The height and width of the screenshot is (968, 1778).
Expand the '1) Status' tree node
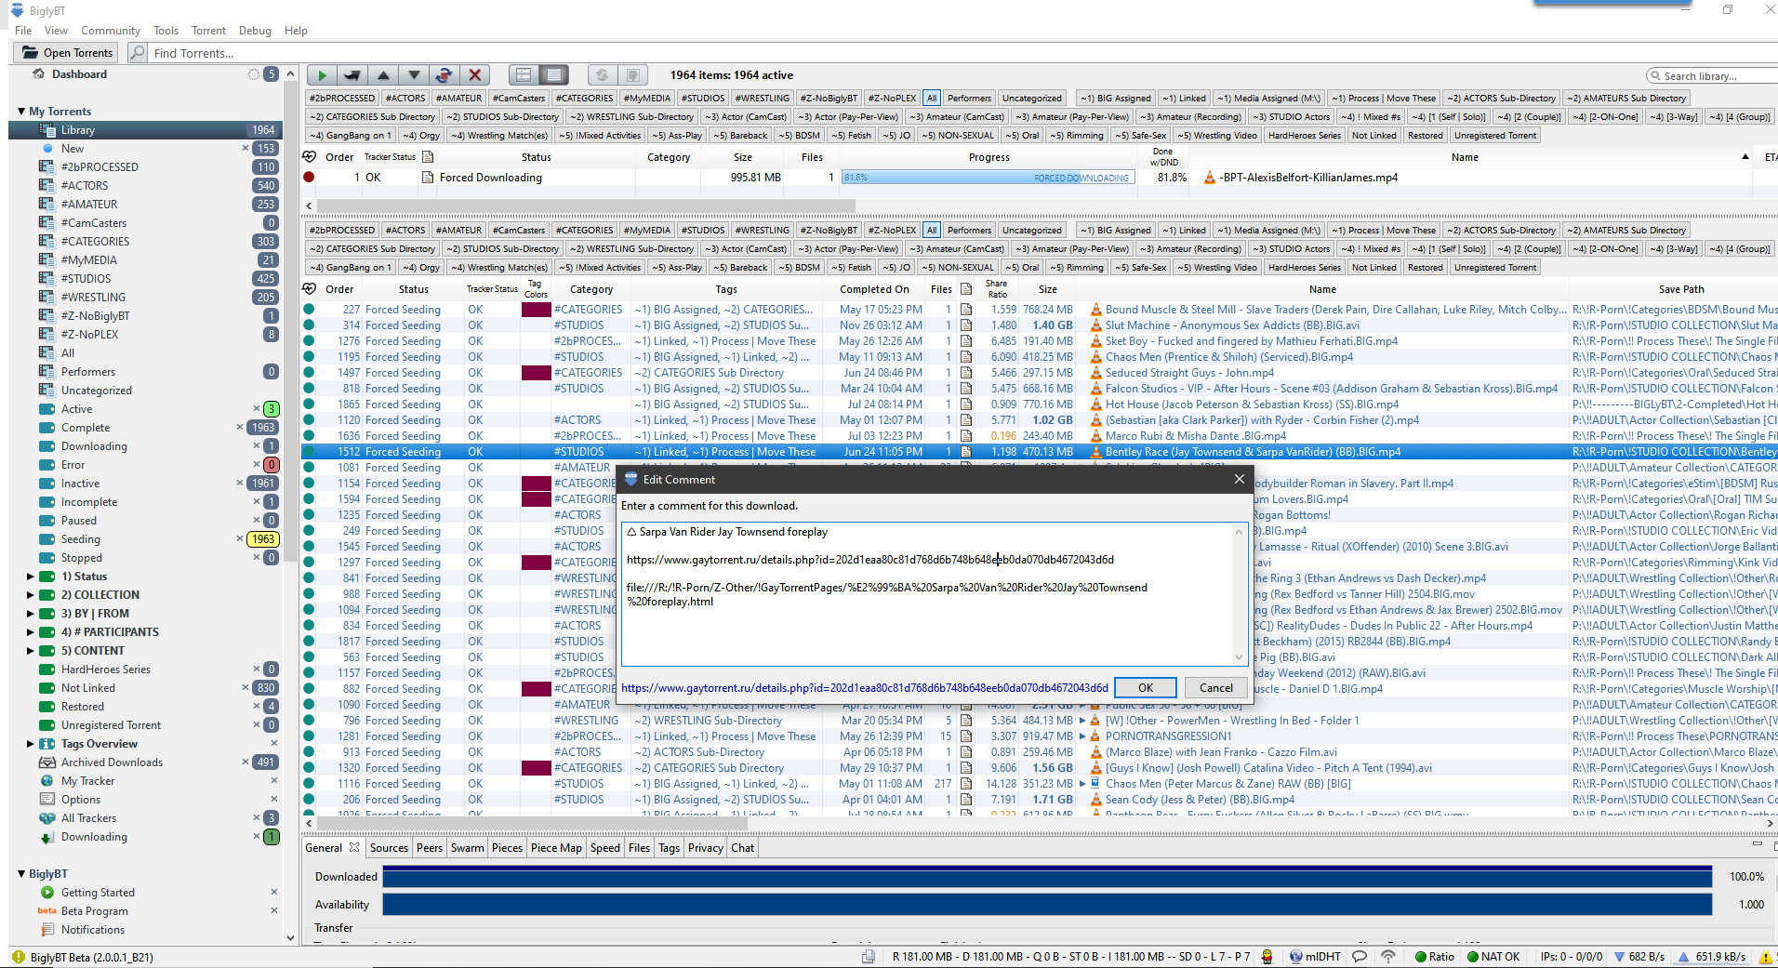point(31,577)
